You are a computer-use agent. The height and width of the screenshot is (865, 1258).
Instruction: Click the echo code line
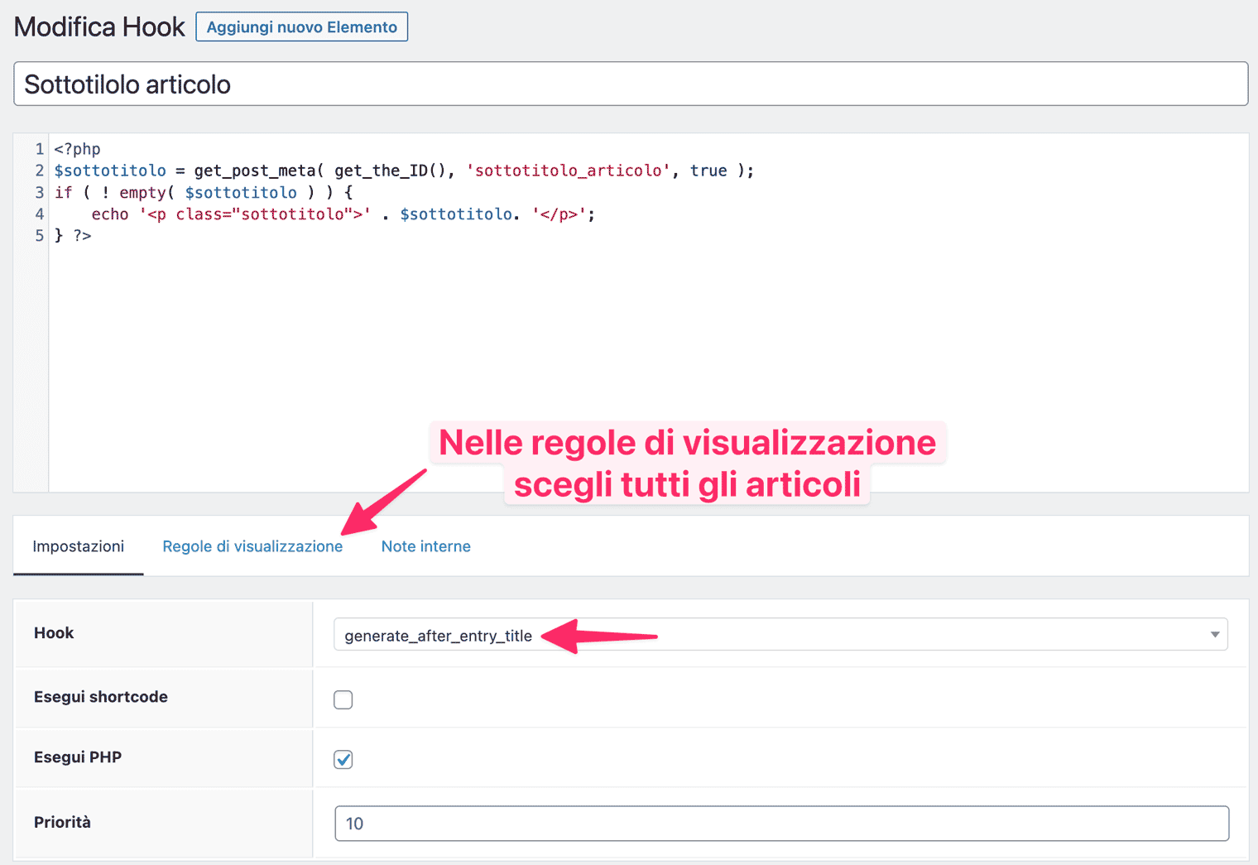(x=343, y=214)
